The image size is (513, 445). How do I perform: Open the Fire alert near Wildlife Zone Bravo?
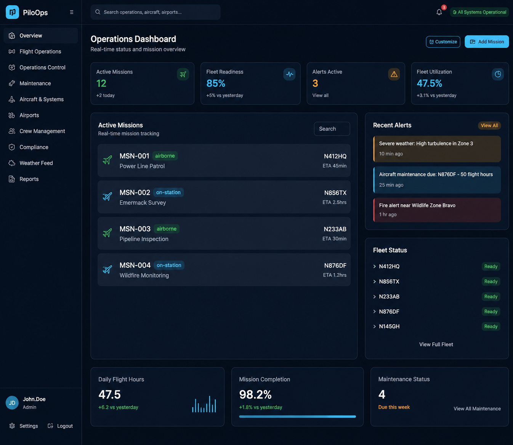437,210
